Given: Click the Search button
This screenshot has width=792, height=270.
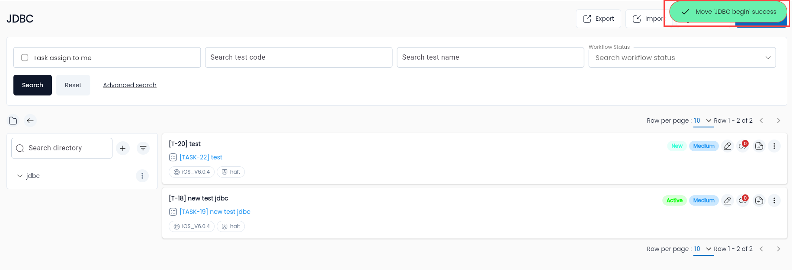Looking at the screenshot, I should click(32, 85).
